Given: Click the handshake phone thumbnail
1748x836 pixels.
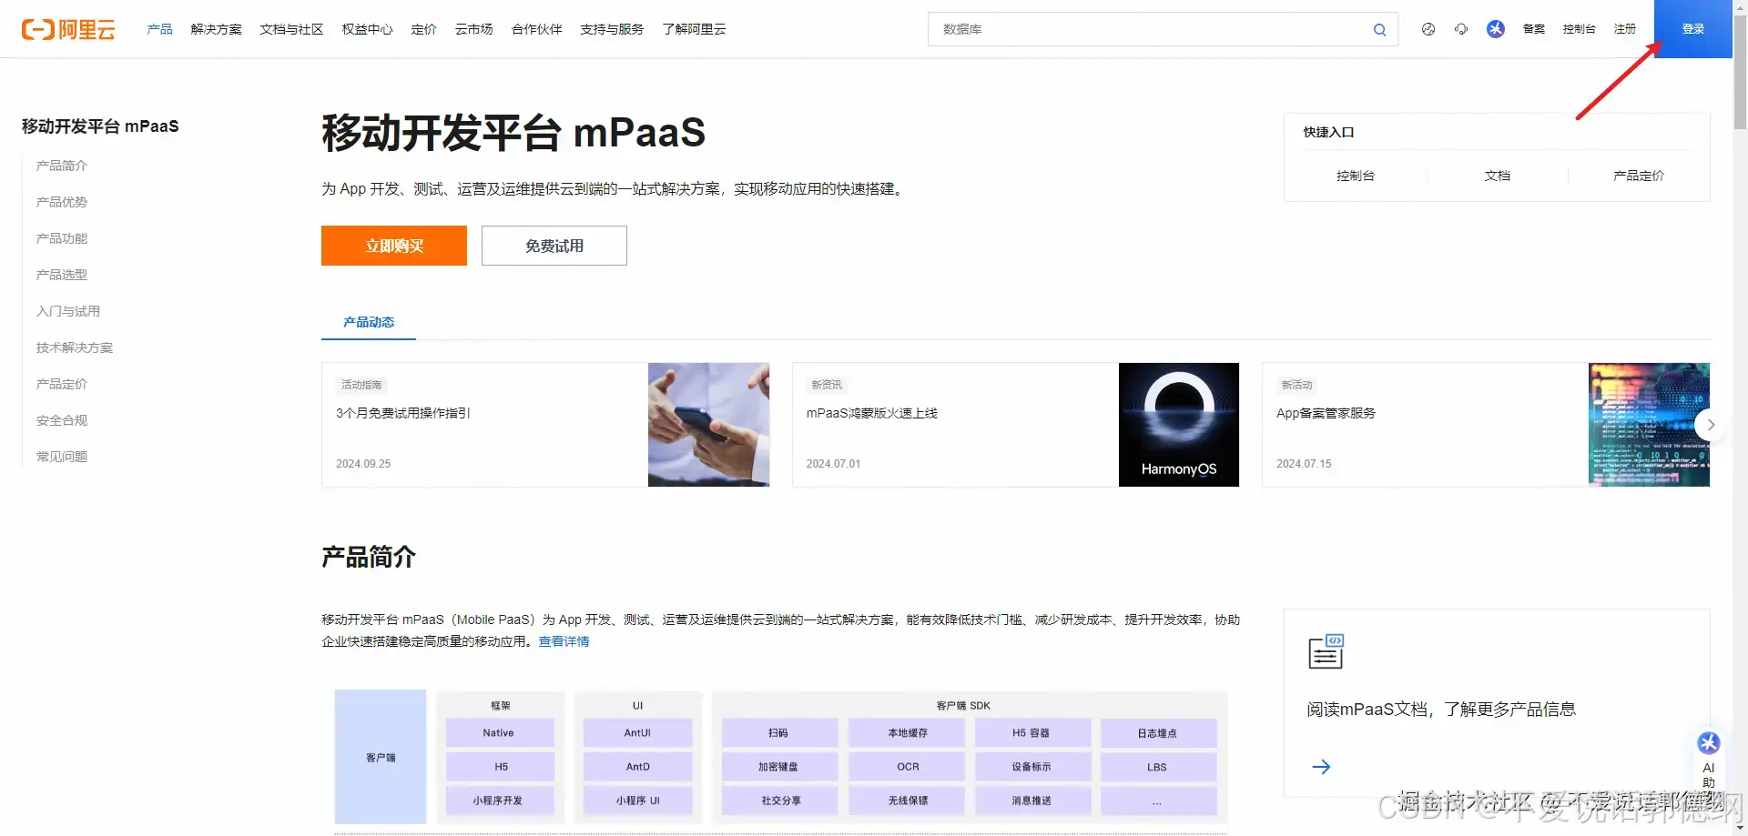Looking at the screenshot, I should pos(708,425).
